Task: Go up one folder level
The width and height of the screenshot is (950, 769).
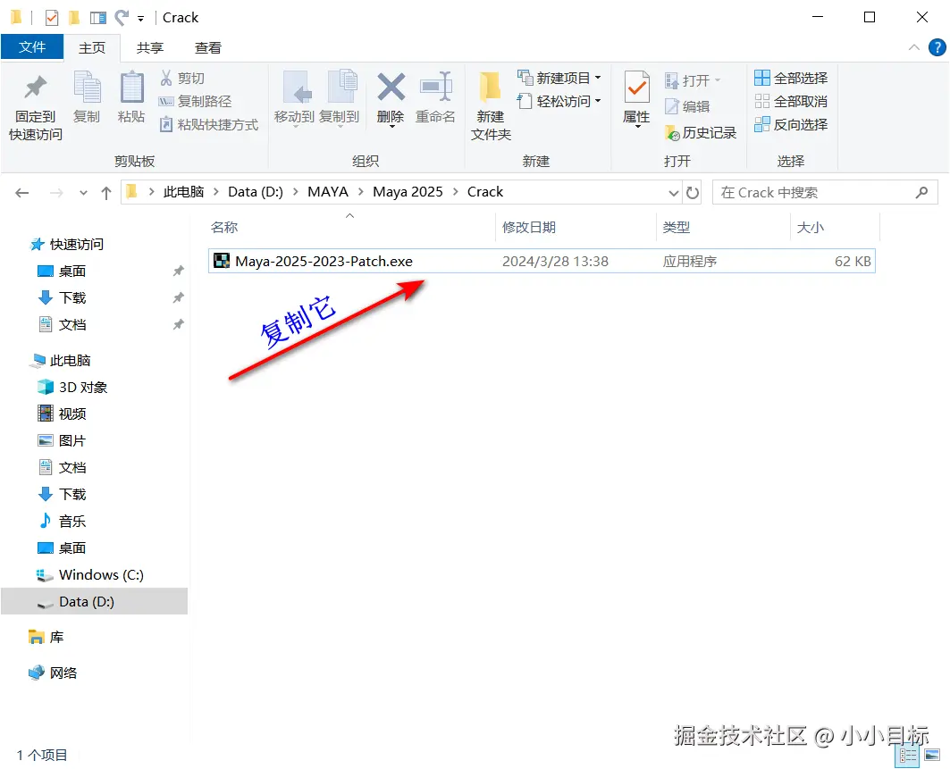Action: tap(106, 193)
